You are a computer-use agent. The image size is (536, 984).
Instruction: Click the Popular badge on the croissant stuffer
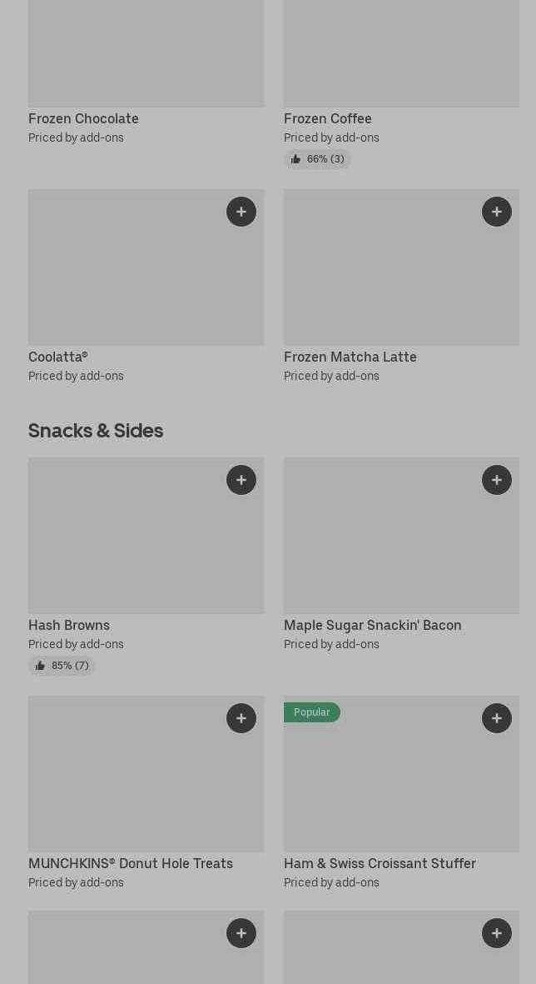311,712
